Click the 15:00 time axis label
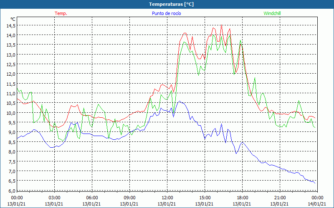 [205, 198]
